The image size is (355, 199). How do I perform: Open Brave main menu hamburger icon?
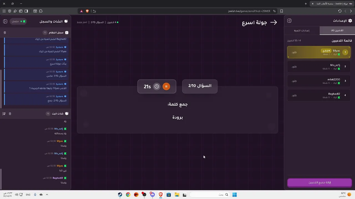[4, 11]
